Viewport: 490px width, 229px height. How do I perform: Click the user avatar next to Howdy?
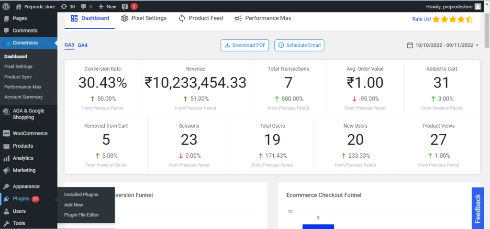tap(478, 6)
